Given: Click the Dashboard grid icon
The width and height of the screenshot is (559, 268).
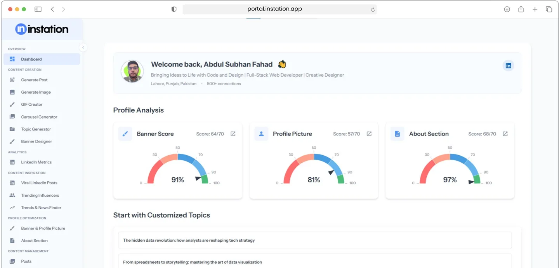Looking at the screenshot, I should click(12, 59).
